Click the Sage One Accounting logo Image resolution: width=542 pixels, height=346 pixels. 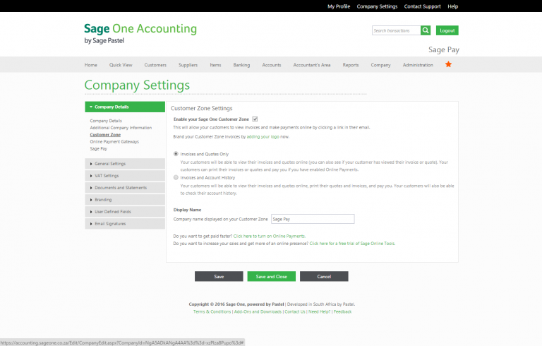click(140, 34)
